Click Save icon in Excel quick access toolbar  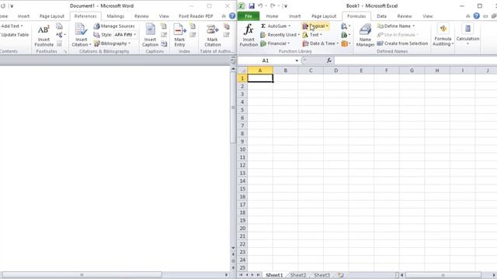252,5
